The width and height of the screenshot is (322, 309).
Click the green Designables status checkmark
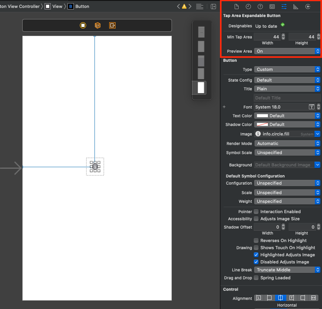pyautogui.click(x=283, y=25)
